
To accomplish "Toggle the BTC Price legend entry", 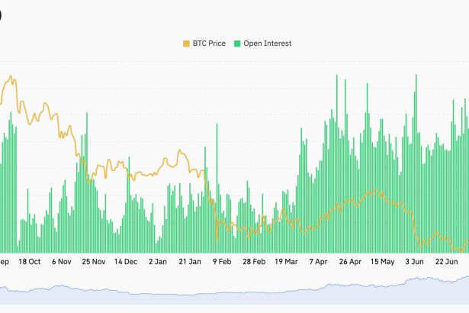I will (x=204, y=44).
